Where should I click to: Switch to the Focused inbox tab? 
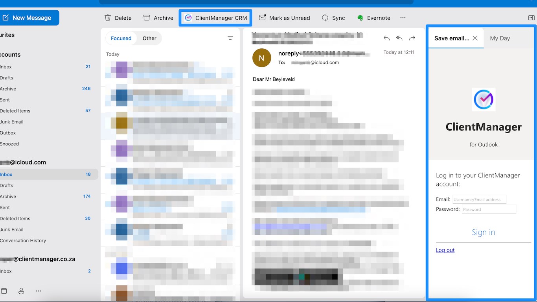(121, 38)
